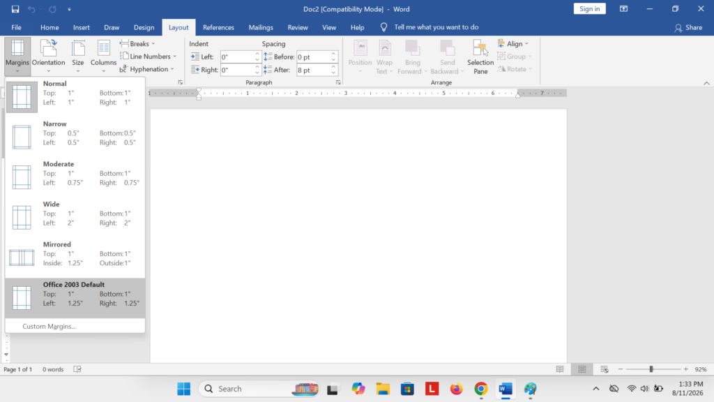Open the Margins dropdown button
Image resolution: width=714 pixels, height=402 pixels.
(x=17, y=57)
